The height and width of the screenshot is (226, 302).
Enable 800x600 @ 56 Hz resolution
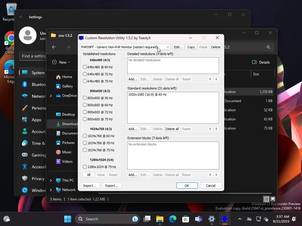[85, 98]
